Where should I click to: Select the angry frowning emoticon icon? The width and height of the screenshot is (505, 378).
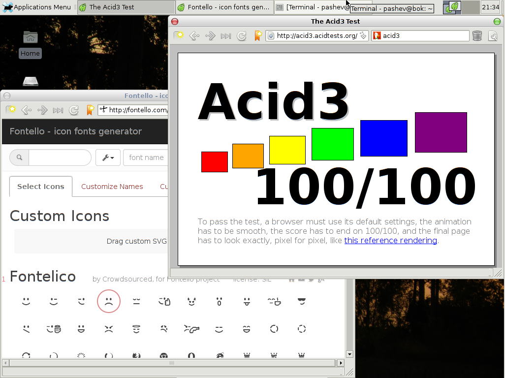point(109,329)
